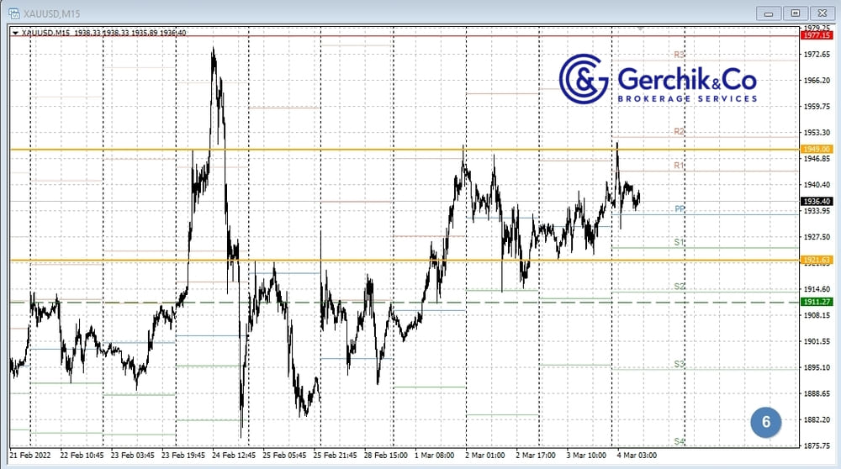The width and height of the screenshot is (841, 469).
Task: Click the blue circle numbered 6
Action: 765,422
